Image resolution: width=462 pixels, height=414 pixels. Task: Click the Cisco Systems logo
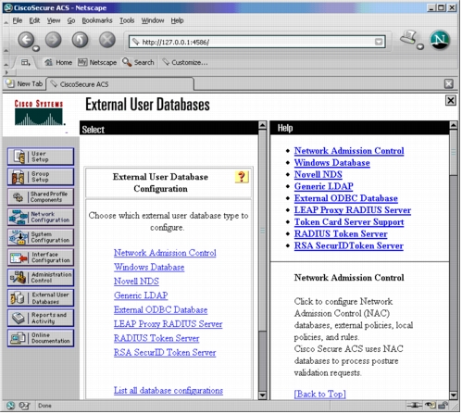39,113
